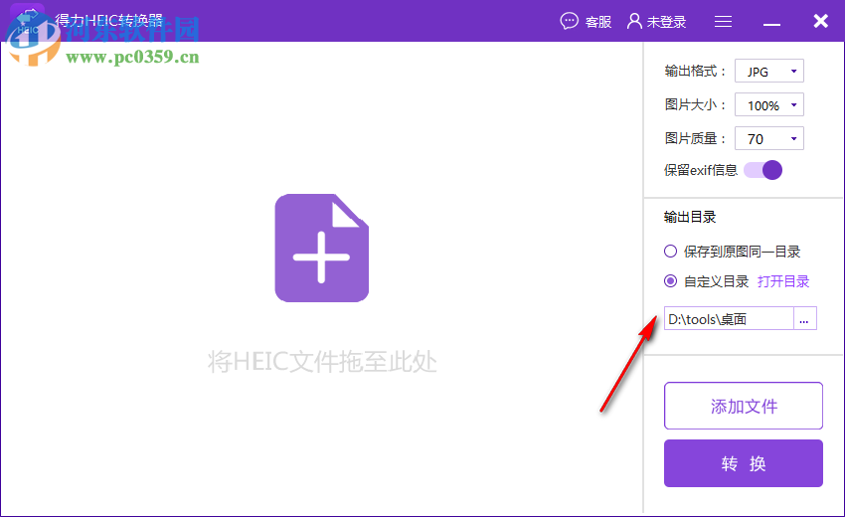This screenshot has width=845, height=517.
Task: Open the 客服 customer service link
Action: 598,22
